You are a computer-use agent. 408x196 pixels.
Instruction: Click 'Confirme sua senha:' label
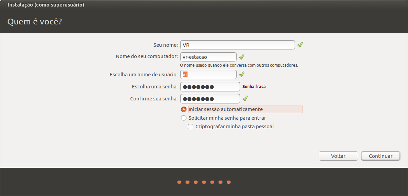tap(154, 99)
